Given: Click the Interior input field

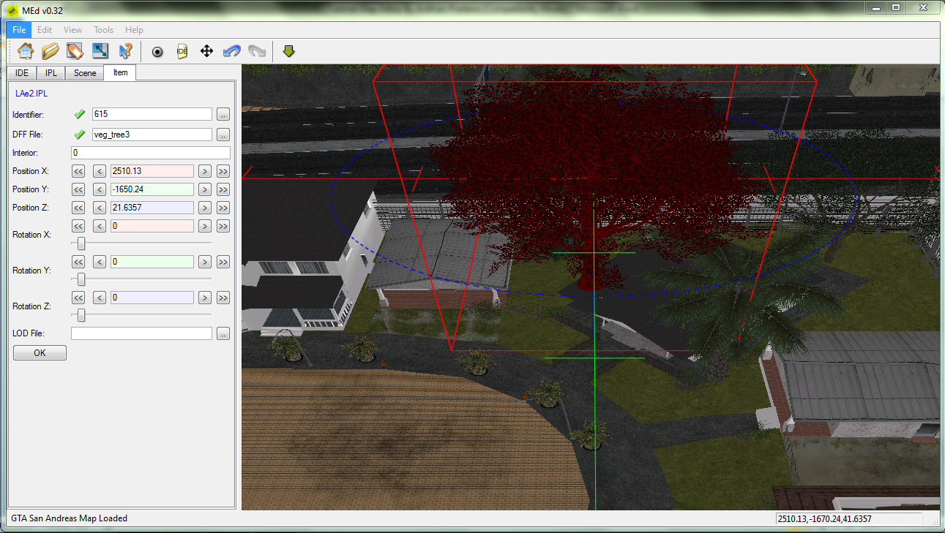Looking at the screenshot, I should pyautogui.click(x=151, y=153).
